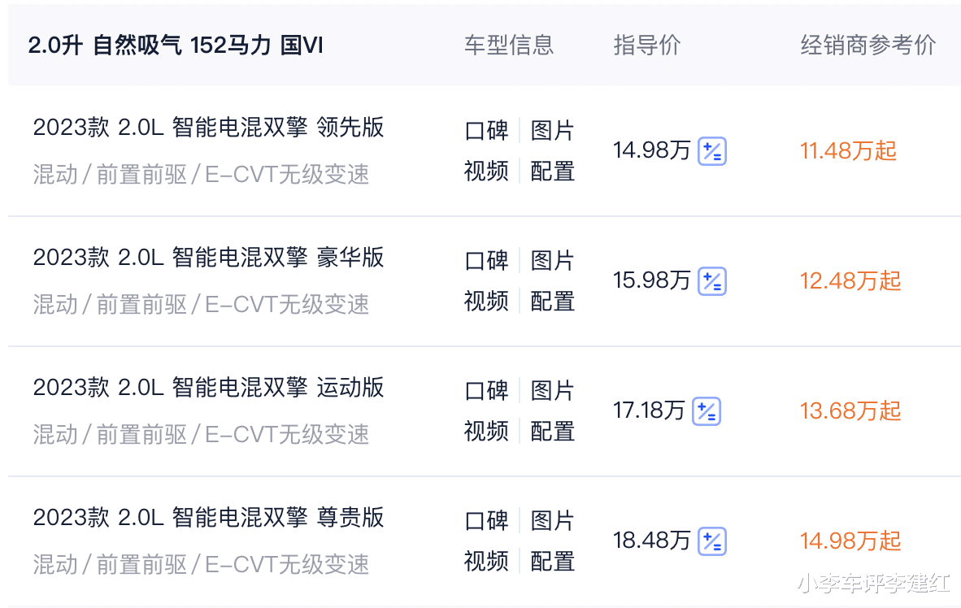Open price calculator icon beside 14.98万

(x=712, y=150)
